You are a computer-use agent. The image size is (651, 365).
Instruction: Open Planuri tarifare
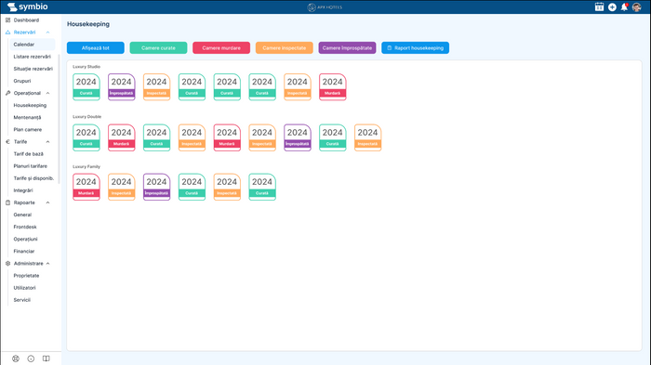click(x=31, y=166)
